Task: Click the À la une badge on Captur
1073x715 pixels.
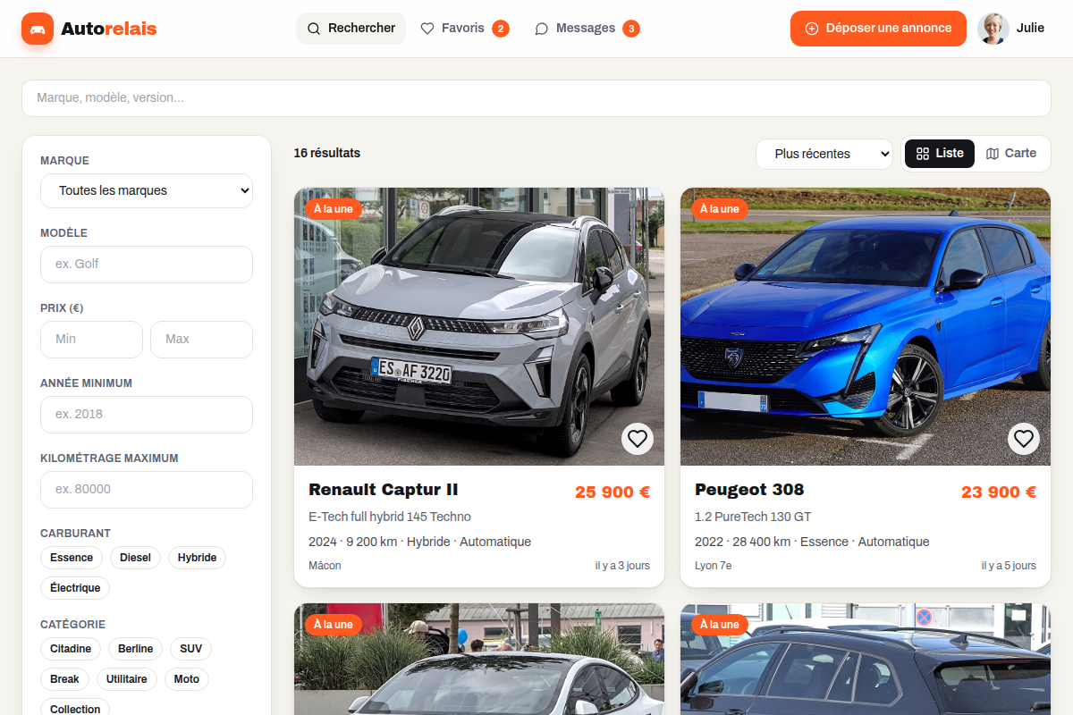Action: coord(334,209)
